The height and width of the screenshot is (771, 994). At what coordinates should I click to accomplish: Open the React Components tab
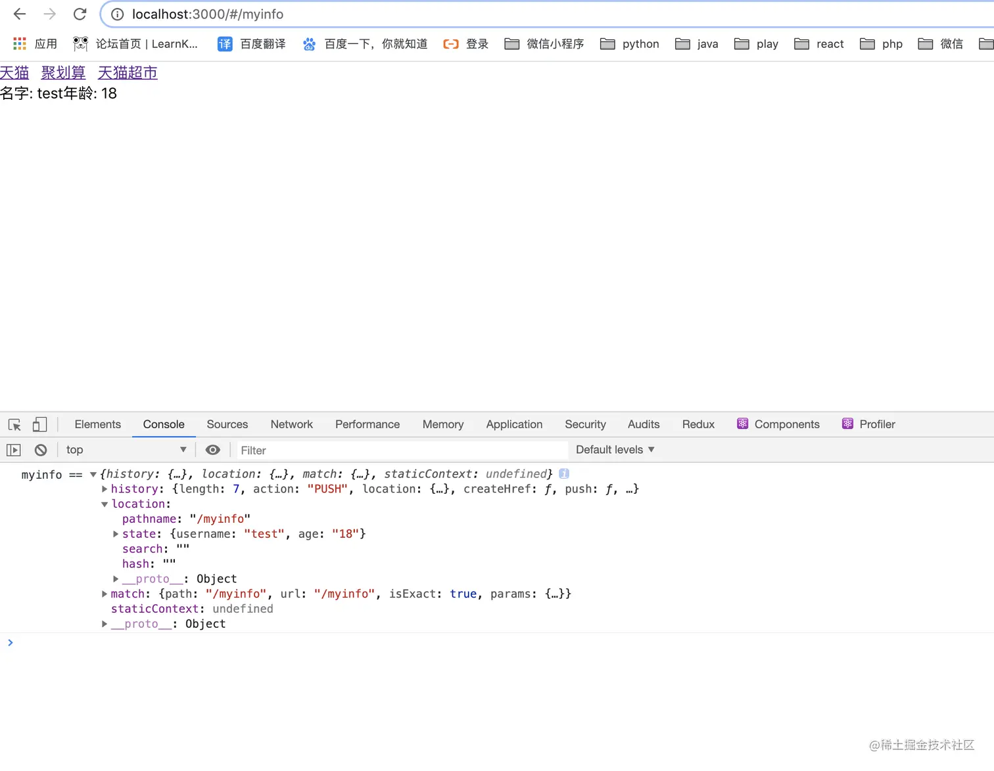click(x=778, y=425)
